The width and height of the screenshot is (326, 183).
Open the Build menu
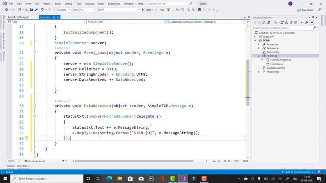coord(58,4)
